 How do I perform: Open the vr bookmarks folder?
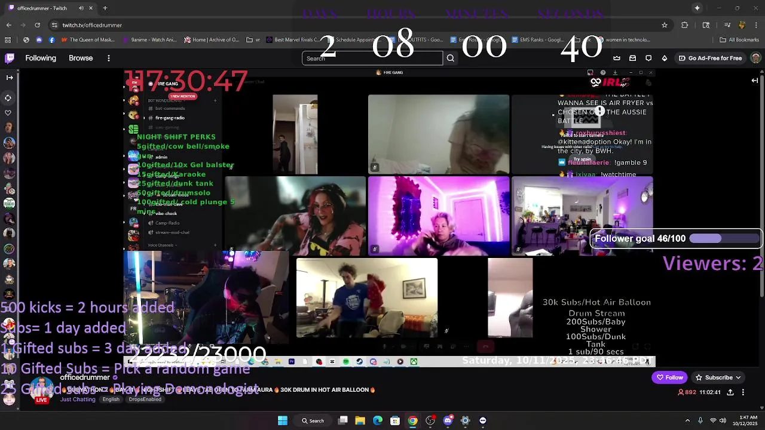[x=253, y=40]
